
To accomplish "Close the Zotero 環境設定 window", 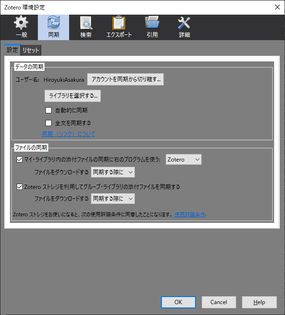I will click(277, 7).
